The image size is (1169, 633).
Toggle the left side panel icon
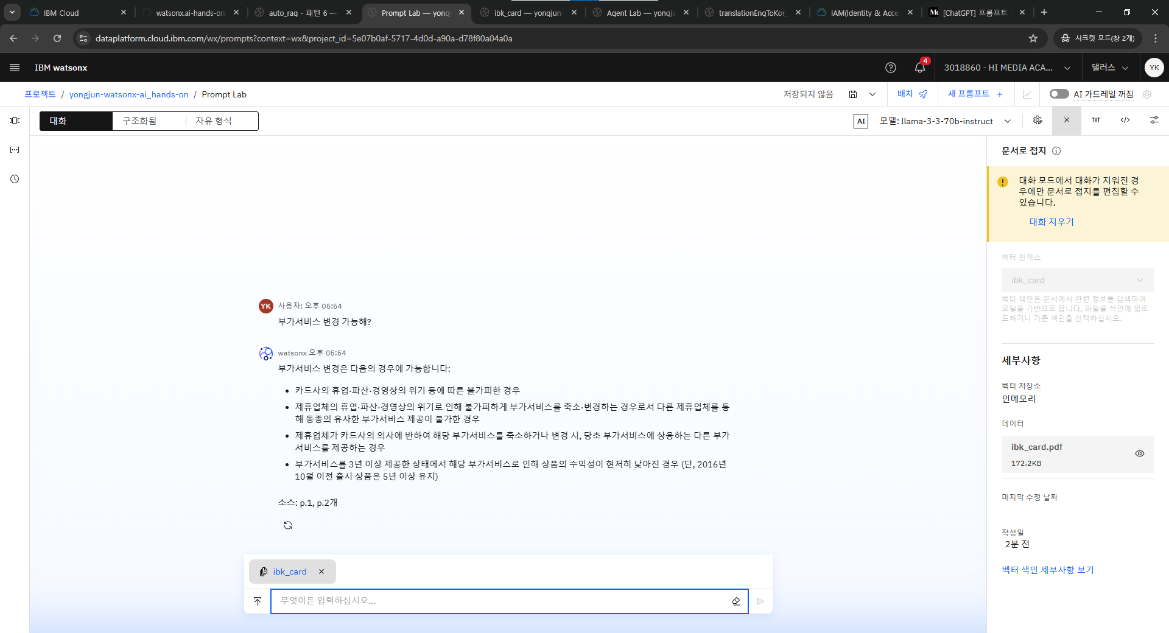(x=15, y=121)
